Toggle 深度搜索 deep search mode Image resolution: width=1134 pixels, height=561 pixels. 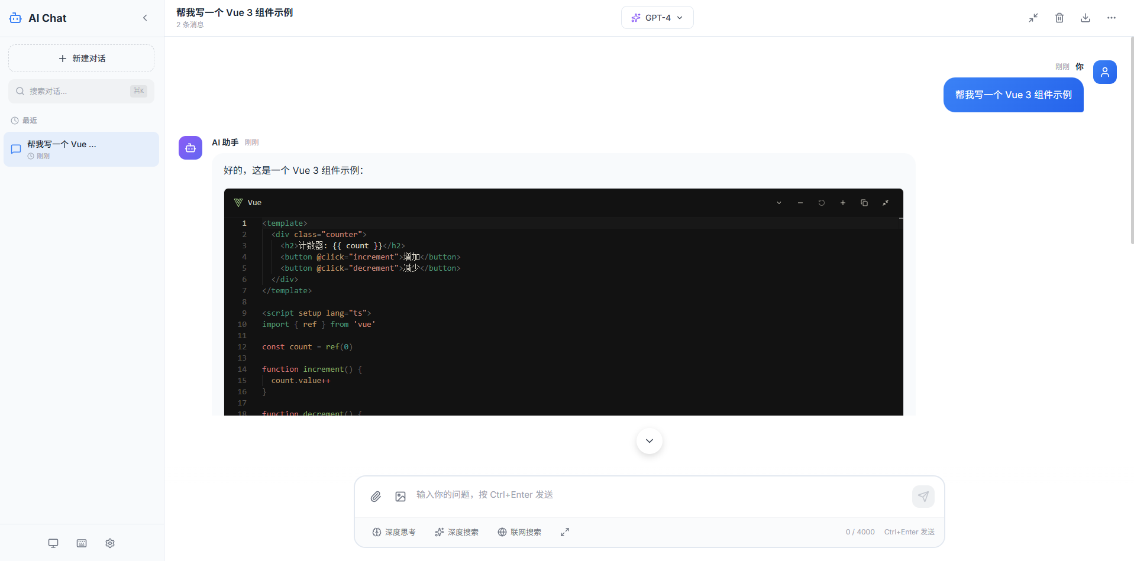tap(457, 532)
